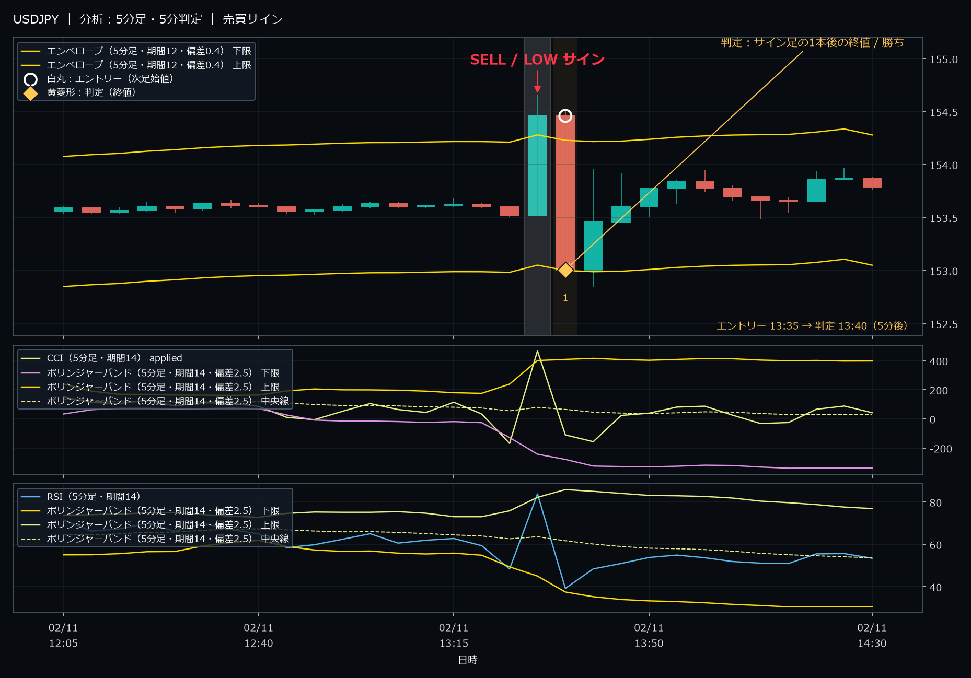The width and height of the screenshot is (971, 678).
Task: Click the 分析：5分足・5分判定 heading
Action: pos(141,19)
